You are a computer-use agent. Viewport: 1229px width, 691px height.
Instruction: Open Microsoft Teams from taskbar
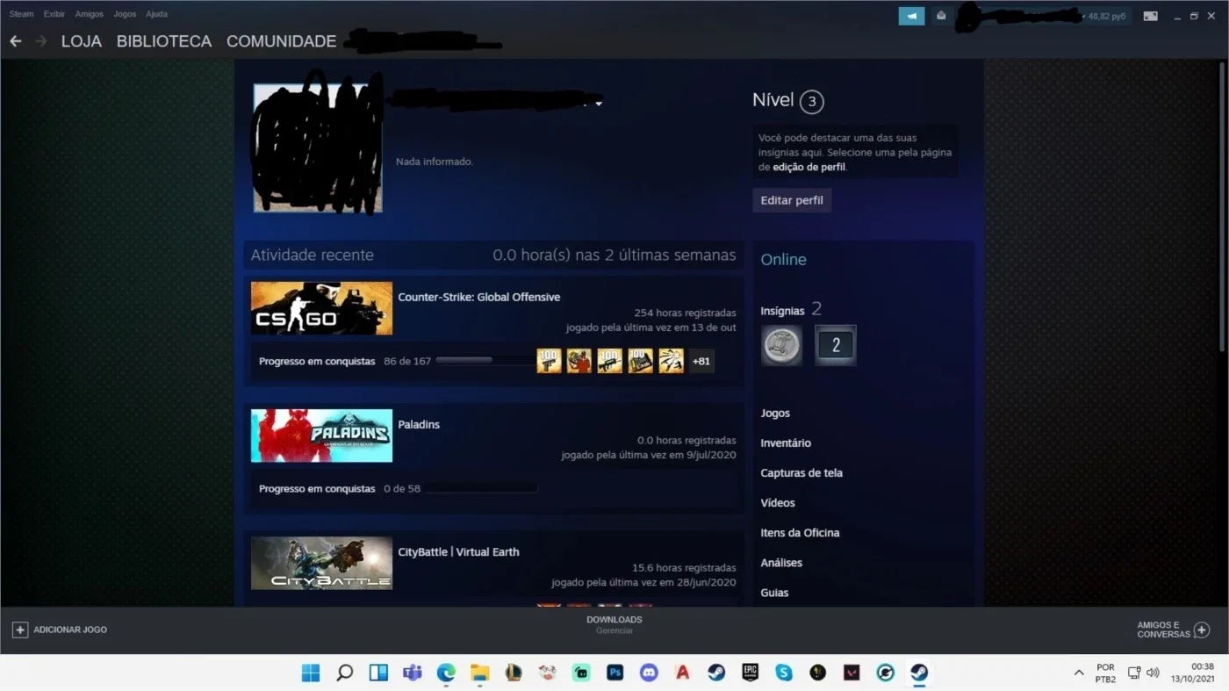(413, 673)
